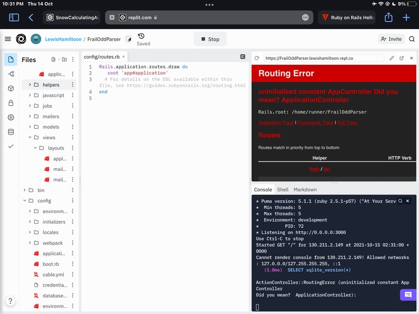Image resolution: width=419 pixels, height=314 pixels.
Task: Open the Database sidebar icon
Action: click(11, 132)
